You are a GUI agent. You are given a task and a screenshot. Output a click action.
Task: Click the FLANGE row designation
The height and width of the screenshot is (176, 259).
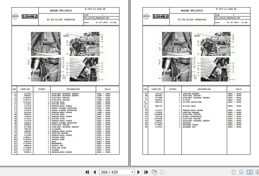pos(55,150)
